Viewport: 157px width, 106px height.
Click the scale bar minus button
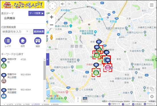[61, 104]
